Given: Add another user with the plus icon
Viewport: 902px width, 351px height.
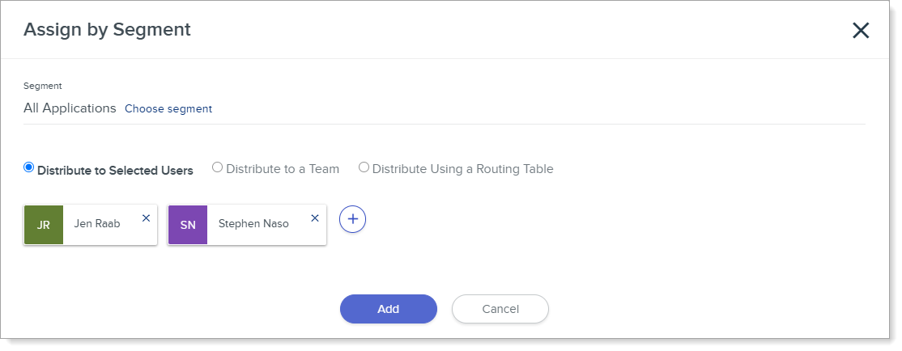Looking at the screenshot, I should [x=353, y=219].
